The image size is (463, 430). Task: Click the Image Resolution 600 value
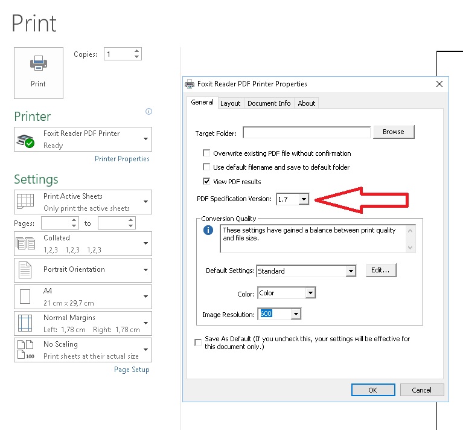pos(266,313)
